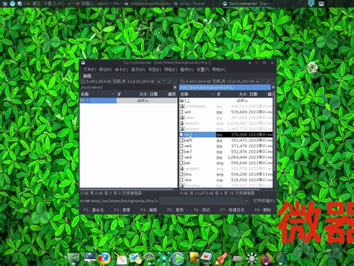The height and width of the screenshot is (266, 354).
Task: Open the 标记(M) menu
Action: click(106, 70)
